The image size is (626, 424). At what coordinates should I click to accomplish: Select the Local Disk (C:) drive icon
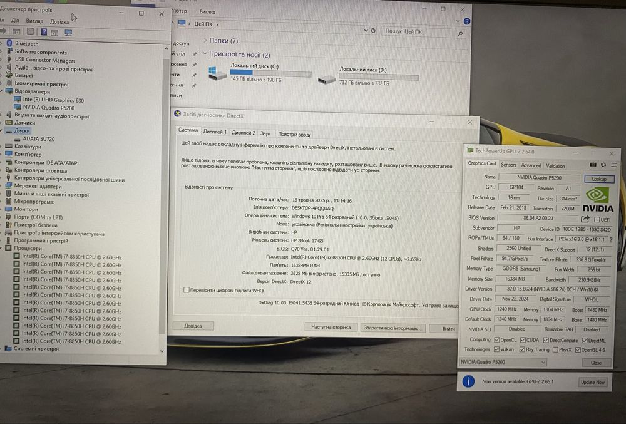pyautogui.click(x=217, y=73)
